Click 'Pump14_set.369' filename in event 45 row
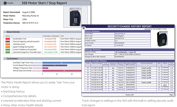 click(146, 71)
